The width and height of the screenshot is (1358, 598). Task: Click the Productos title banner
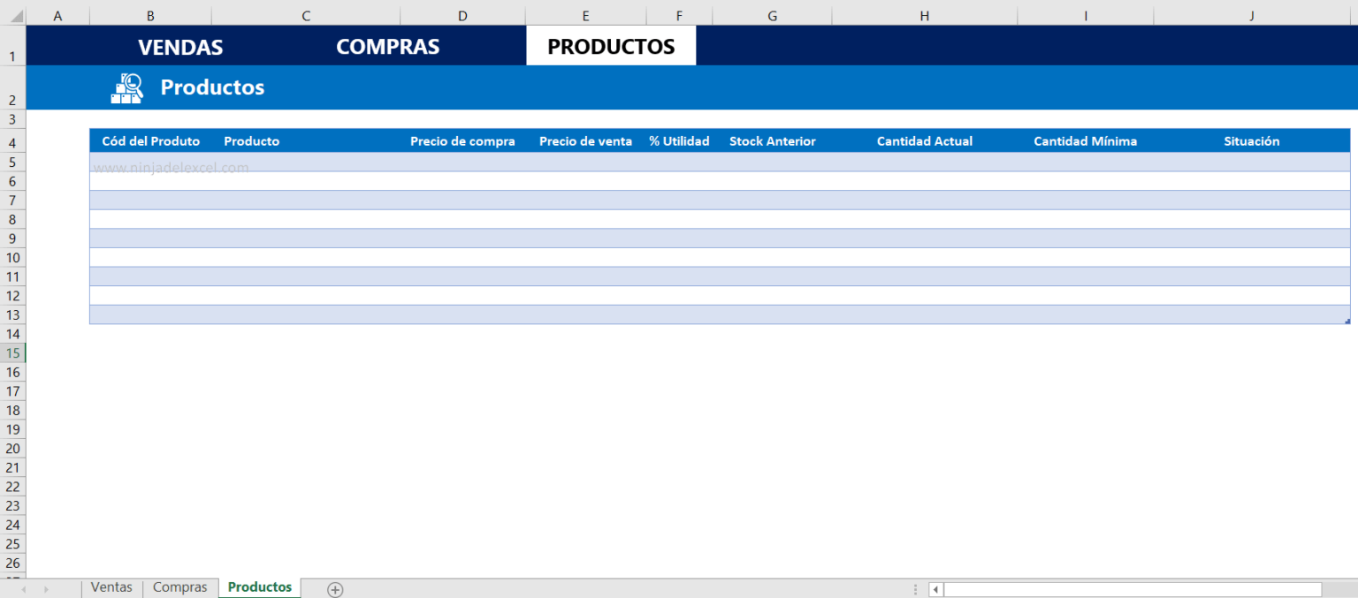click(x=212, y=87)
